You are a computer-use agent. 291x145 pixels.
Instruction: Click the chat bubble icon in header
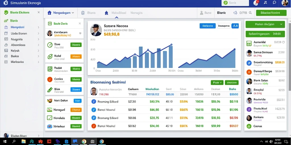pyautogui.click(x=275, y=3)
